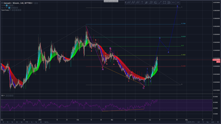Expand the SuperGuppy indicator dropdown arrow
Image resolution: width=221 pixels, height=124 pixels.
(10, 10)
